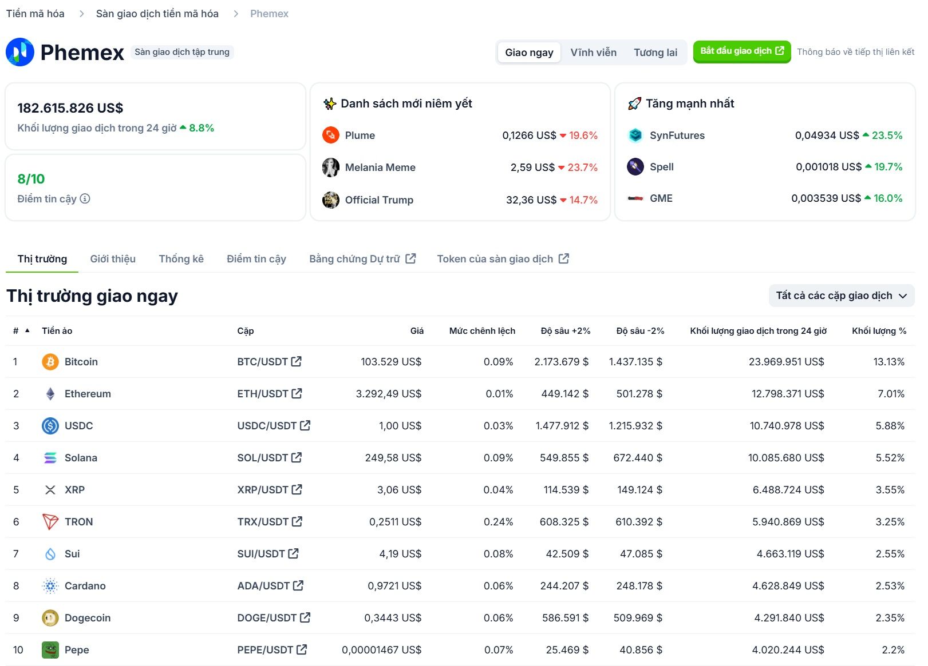Select the Điểm tin cậy tab

click(256, 259)
